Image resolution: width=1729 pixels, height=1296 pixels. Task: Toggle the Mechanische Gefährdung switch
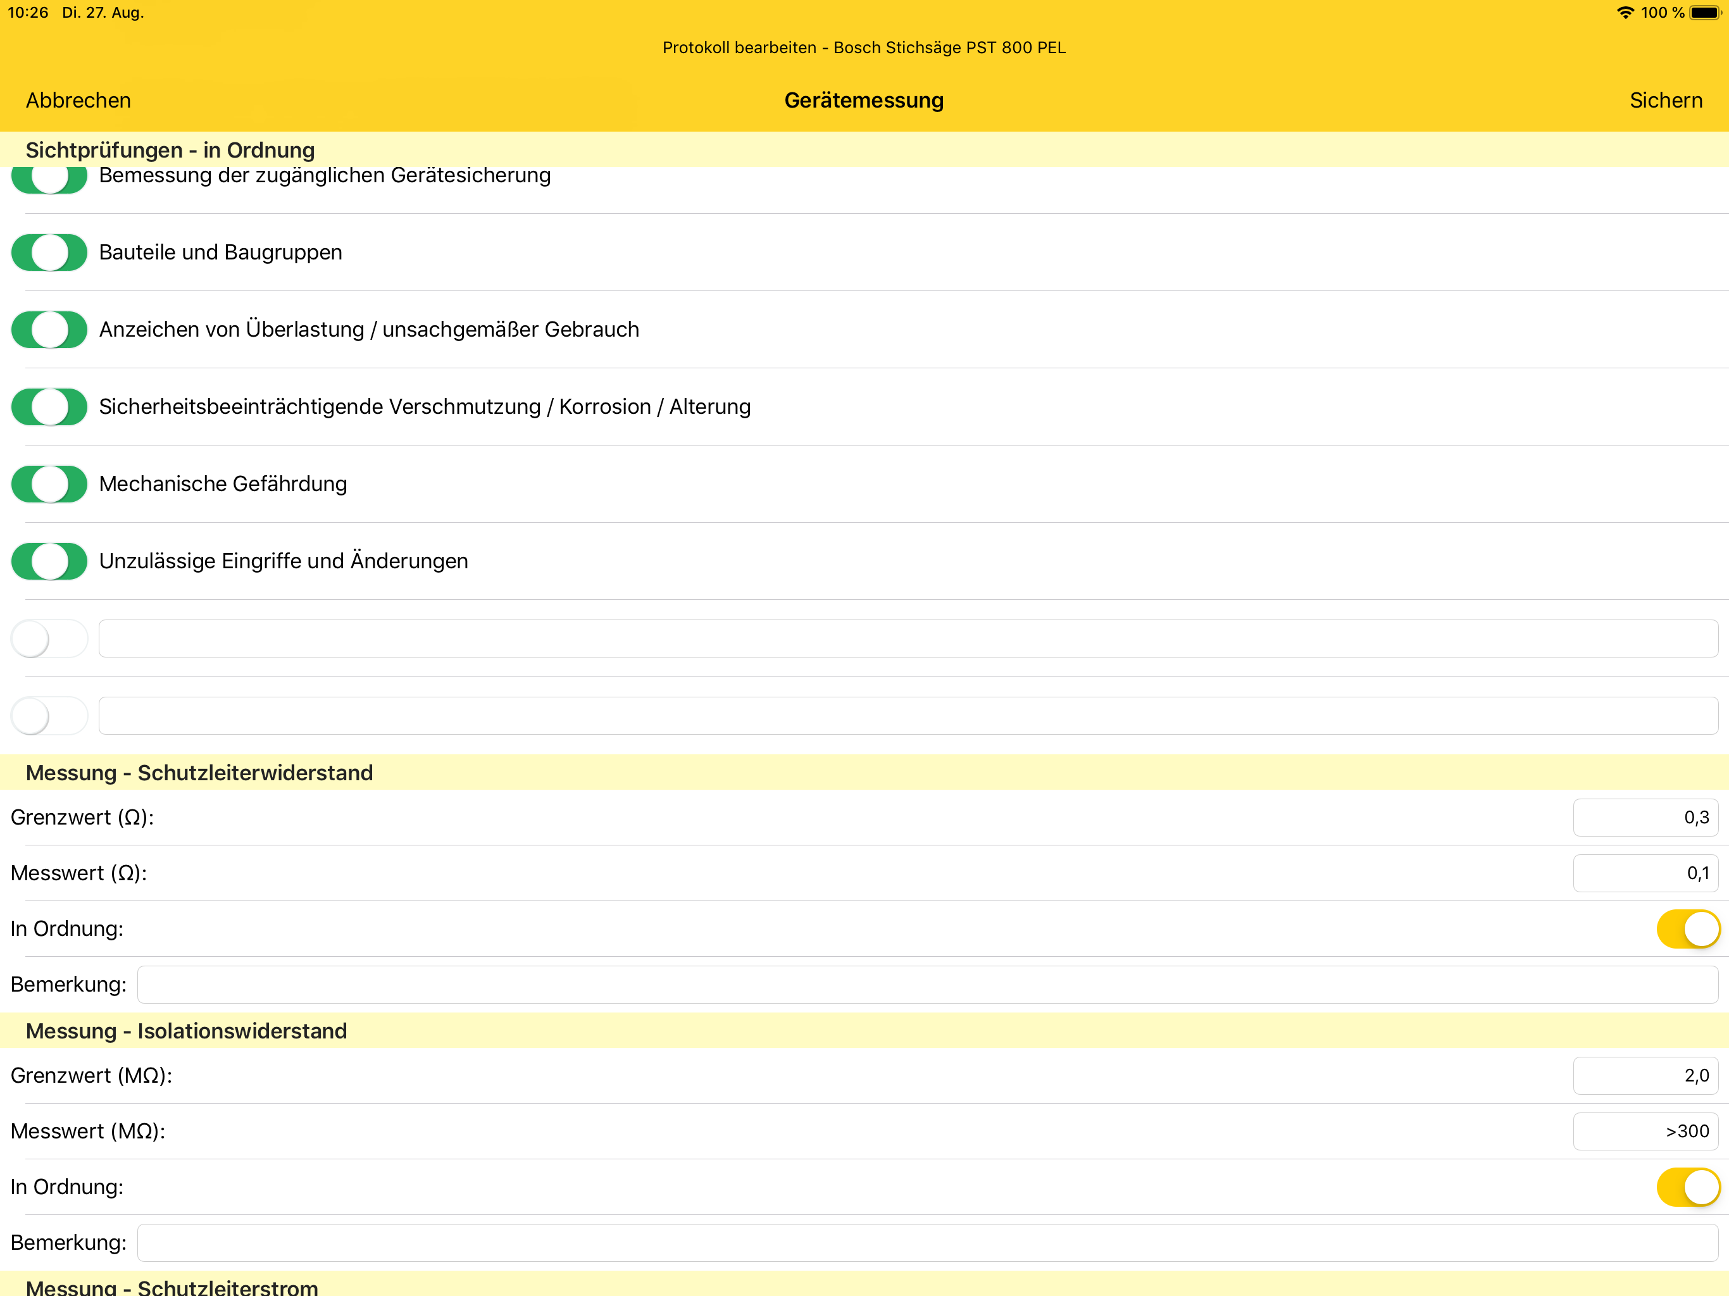pos(49,484)
